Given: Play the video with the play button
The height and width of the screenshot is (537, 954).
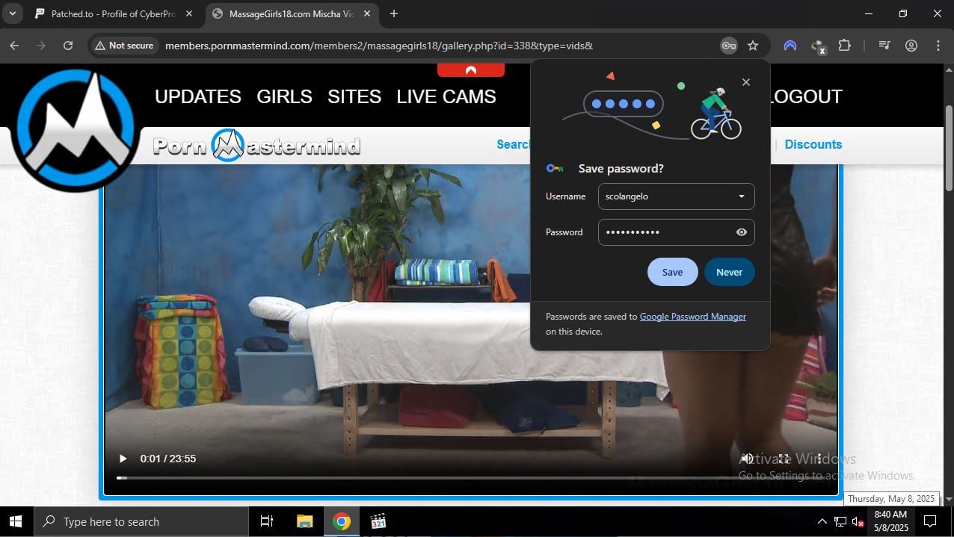Looking at the screenshot, I should [x=123, y=459].
